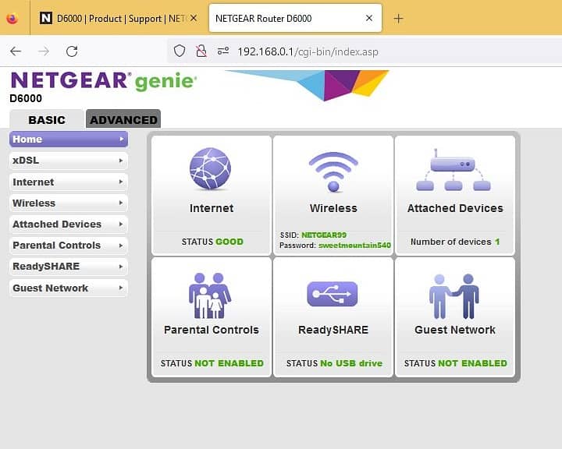Click arrow on sidebar Parental Controls item
562x449 pixels.
(x=121, y=246)
